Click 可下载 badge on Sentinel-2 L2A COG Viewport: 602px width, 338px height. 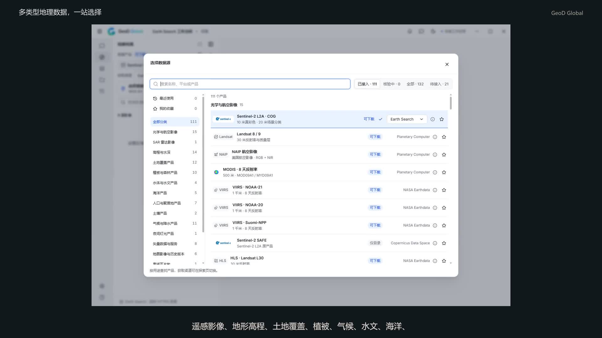tap(369, 119)
